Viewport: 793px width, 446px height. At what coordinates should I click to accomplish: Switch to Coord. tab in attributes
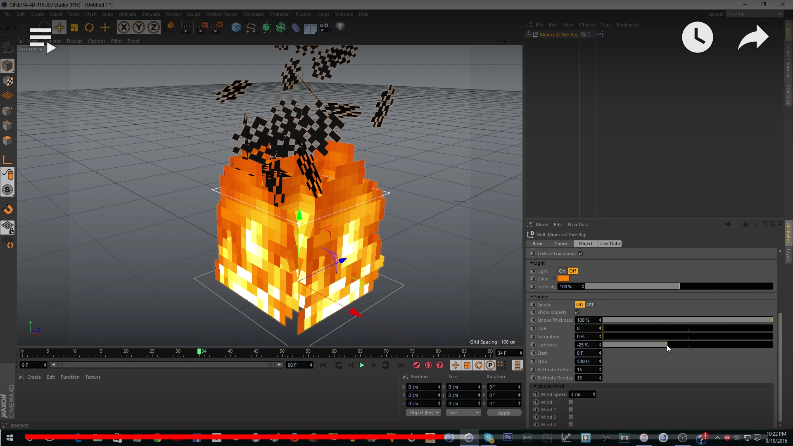[x=561, y=244]
